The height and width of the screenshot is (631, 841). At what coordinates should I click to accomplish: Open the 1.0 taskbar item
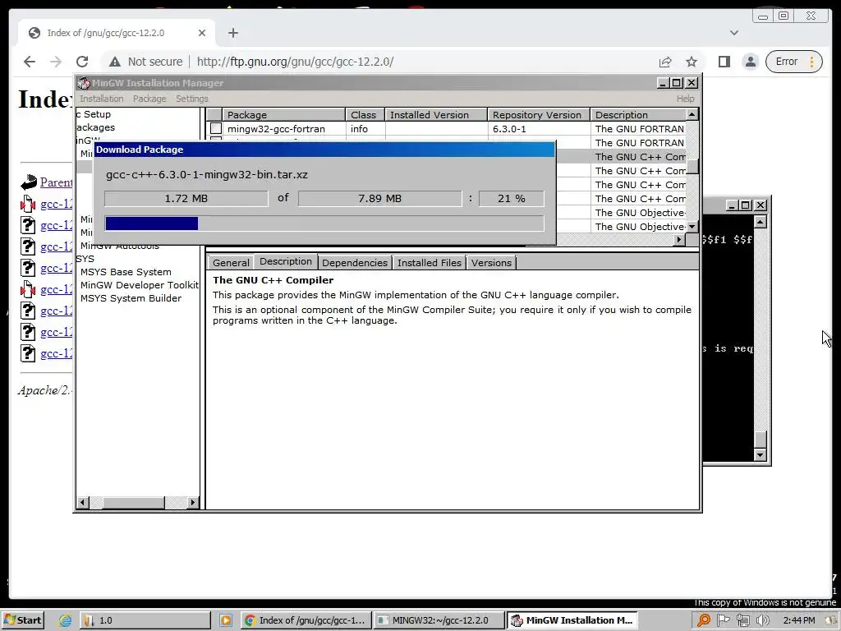(x=146, y=620)
